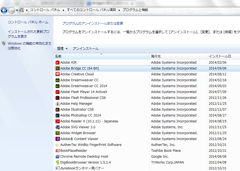This screenshot has height=171, width=240.
Task: Click the Adobe Bridge CC Br icon
Action: (x=57, y=68)
